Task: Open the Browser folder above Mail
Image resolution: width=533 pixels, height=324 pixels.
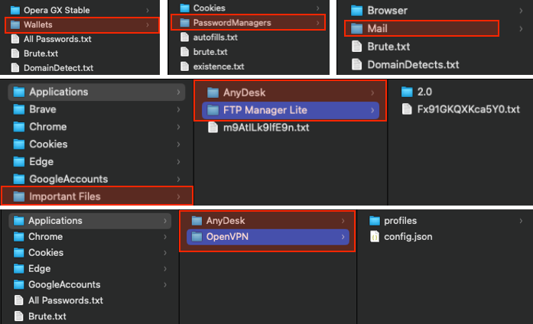Action: pyautogui.click(x=379, y=11)
